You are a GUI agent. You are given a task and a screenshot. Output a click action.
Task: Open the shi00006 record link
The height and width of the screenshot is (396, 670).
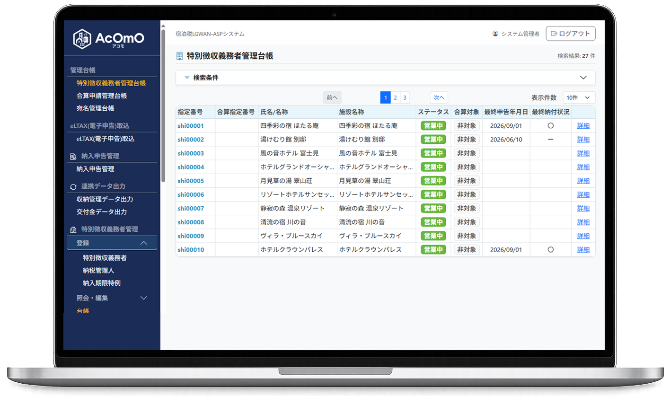click(191, 194)
